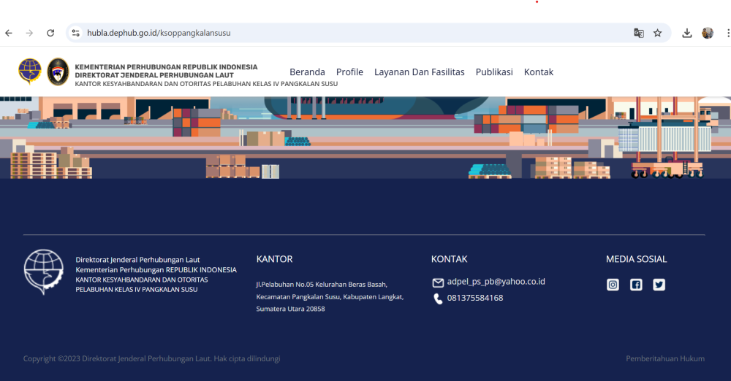Click header subtitle 'KANTOR KESYAHBANDARAN DAN OTORITAS PELABUHAN KELAS IV PANGKALAN SUSU'
The image size is (731, 381).
click(207, 84)
